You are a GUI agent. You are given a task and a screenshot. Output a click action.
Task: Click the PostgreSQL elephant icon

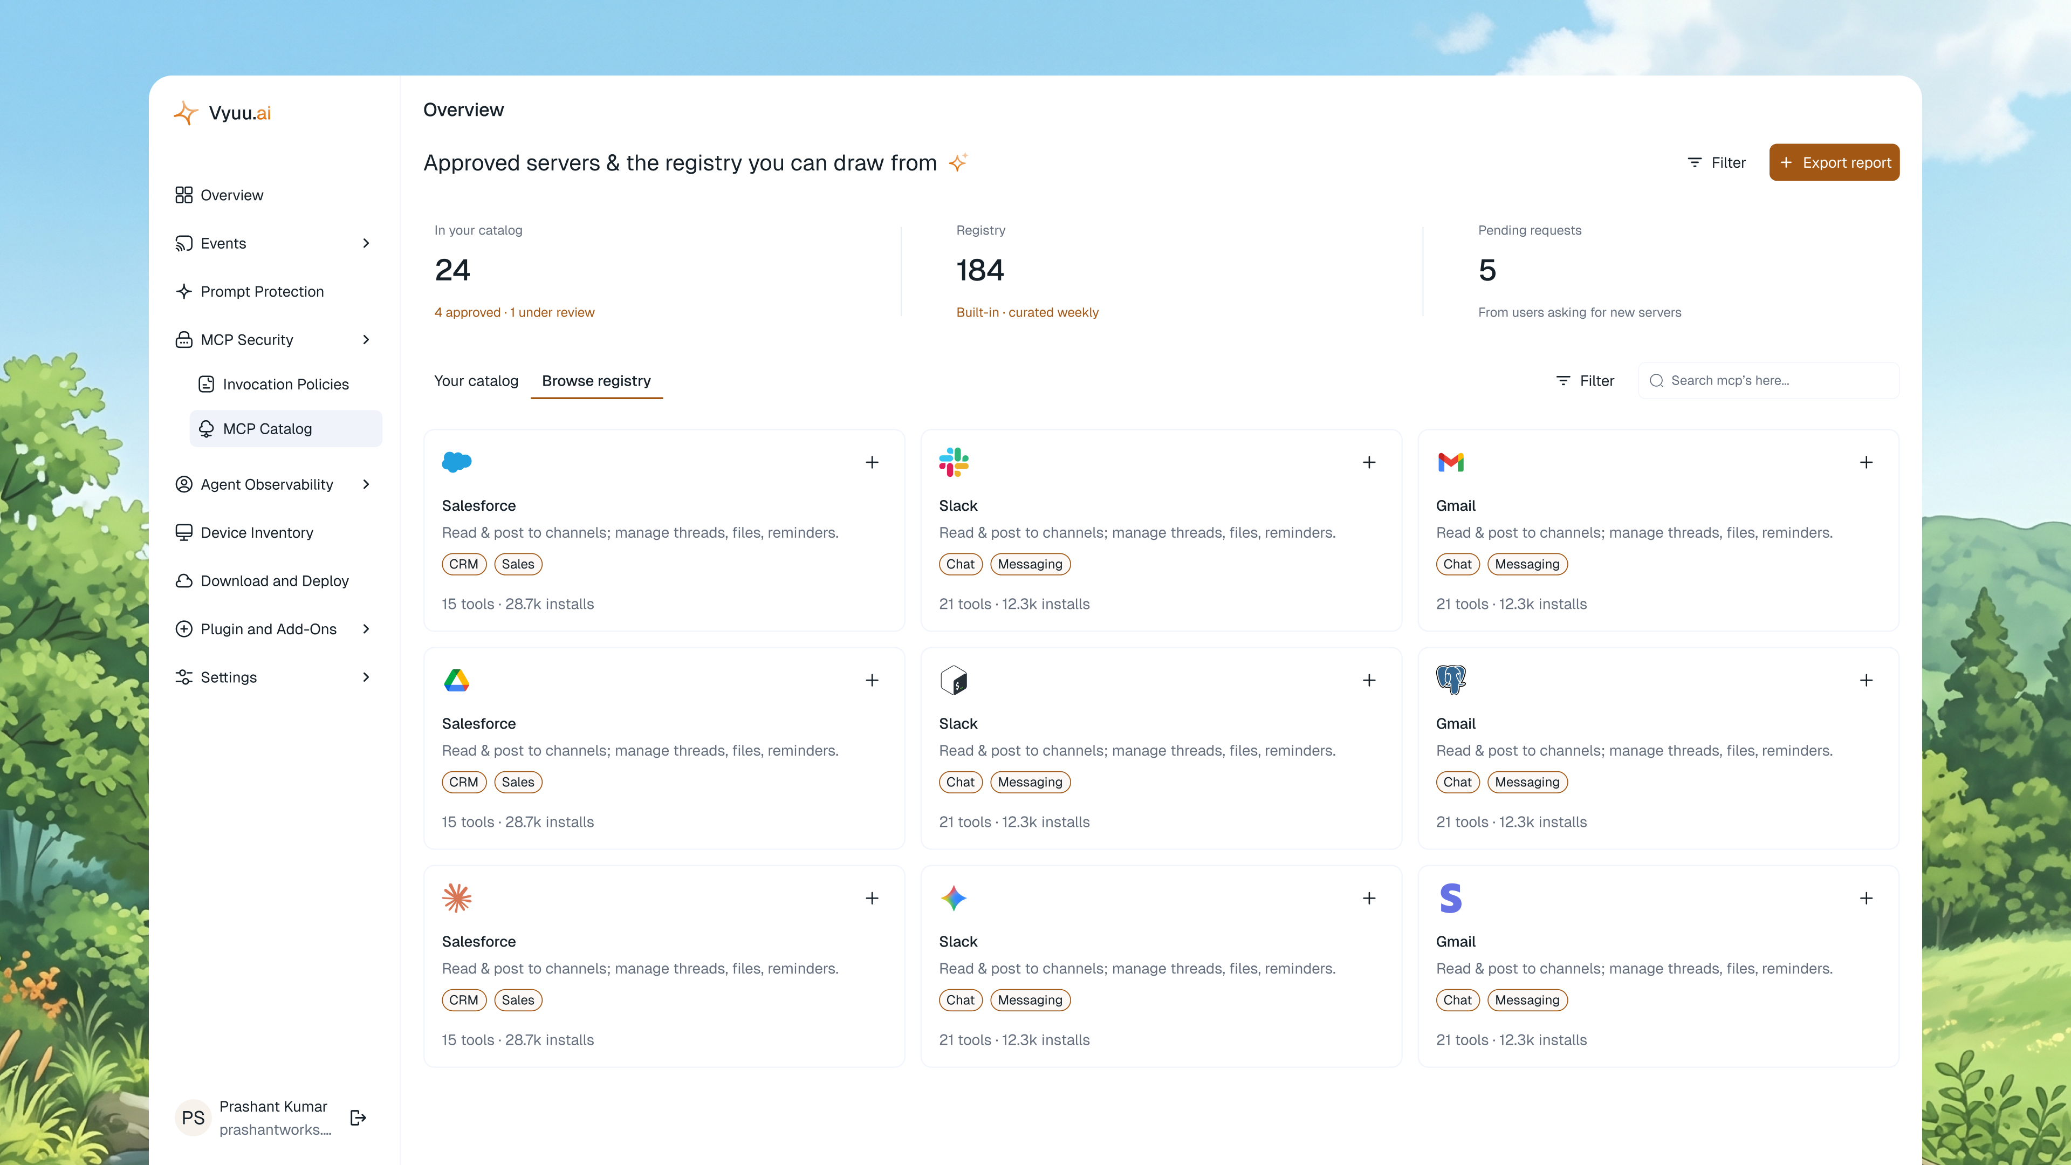(x=1451, y=680)
